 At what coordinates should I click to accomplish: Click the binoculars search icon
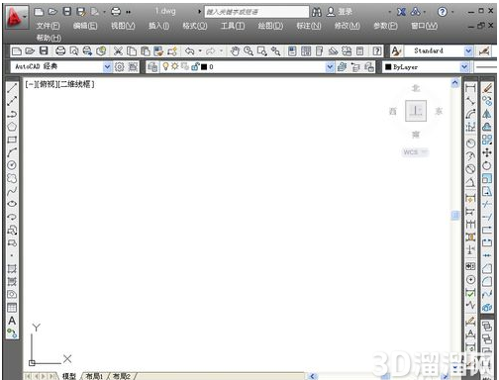[317, 12]
